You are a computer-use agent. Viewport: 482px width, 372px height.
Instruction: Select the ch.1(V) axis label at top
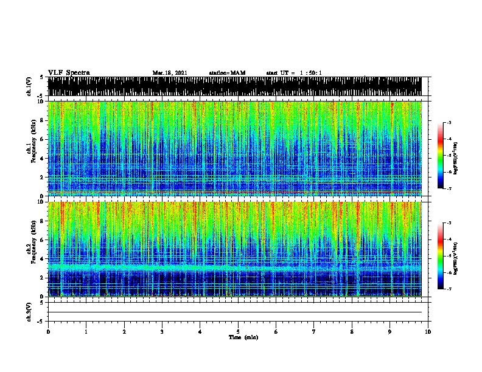pyautogui.click(x=29, y=86)
